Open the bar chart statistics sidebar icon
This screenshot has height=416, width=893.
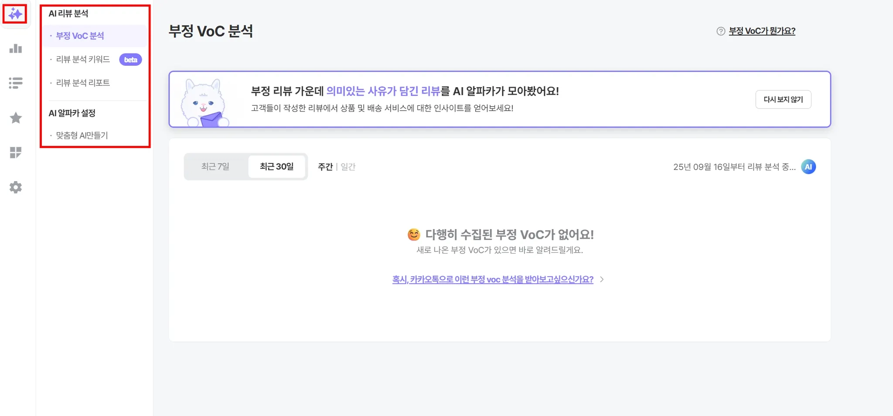16,48
